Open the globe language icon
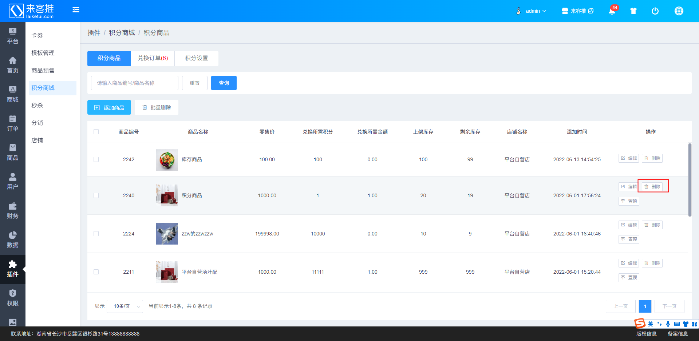Viewport: 699px width, 341px height. [679, 11]
